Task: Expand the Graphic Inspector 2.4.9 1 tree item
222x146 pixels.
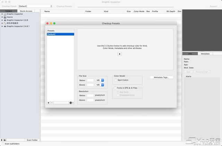Action: point(2,26)
